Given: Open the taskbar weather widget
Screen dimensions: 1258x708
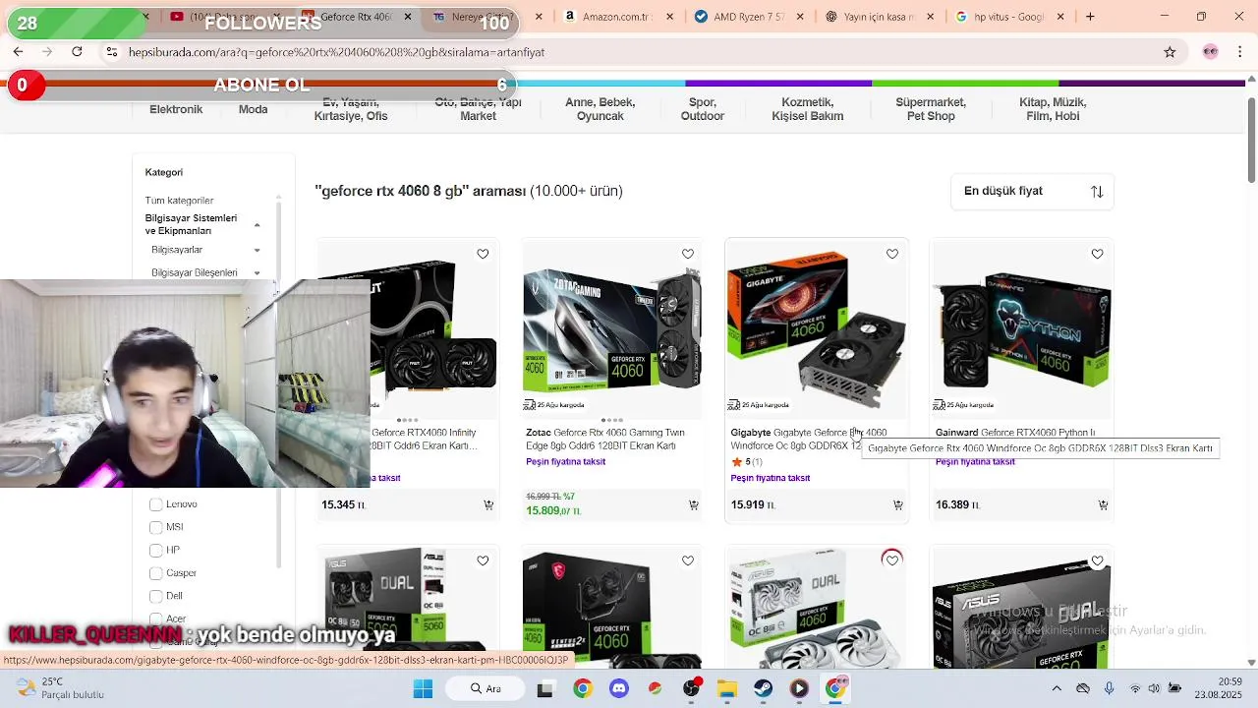Looking at the screenshot, I should [x=59, y=688].
